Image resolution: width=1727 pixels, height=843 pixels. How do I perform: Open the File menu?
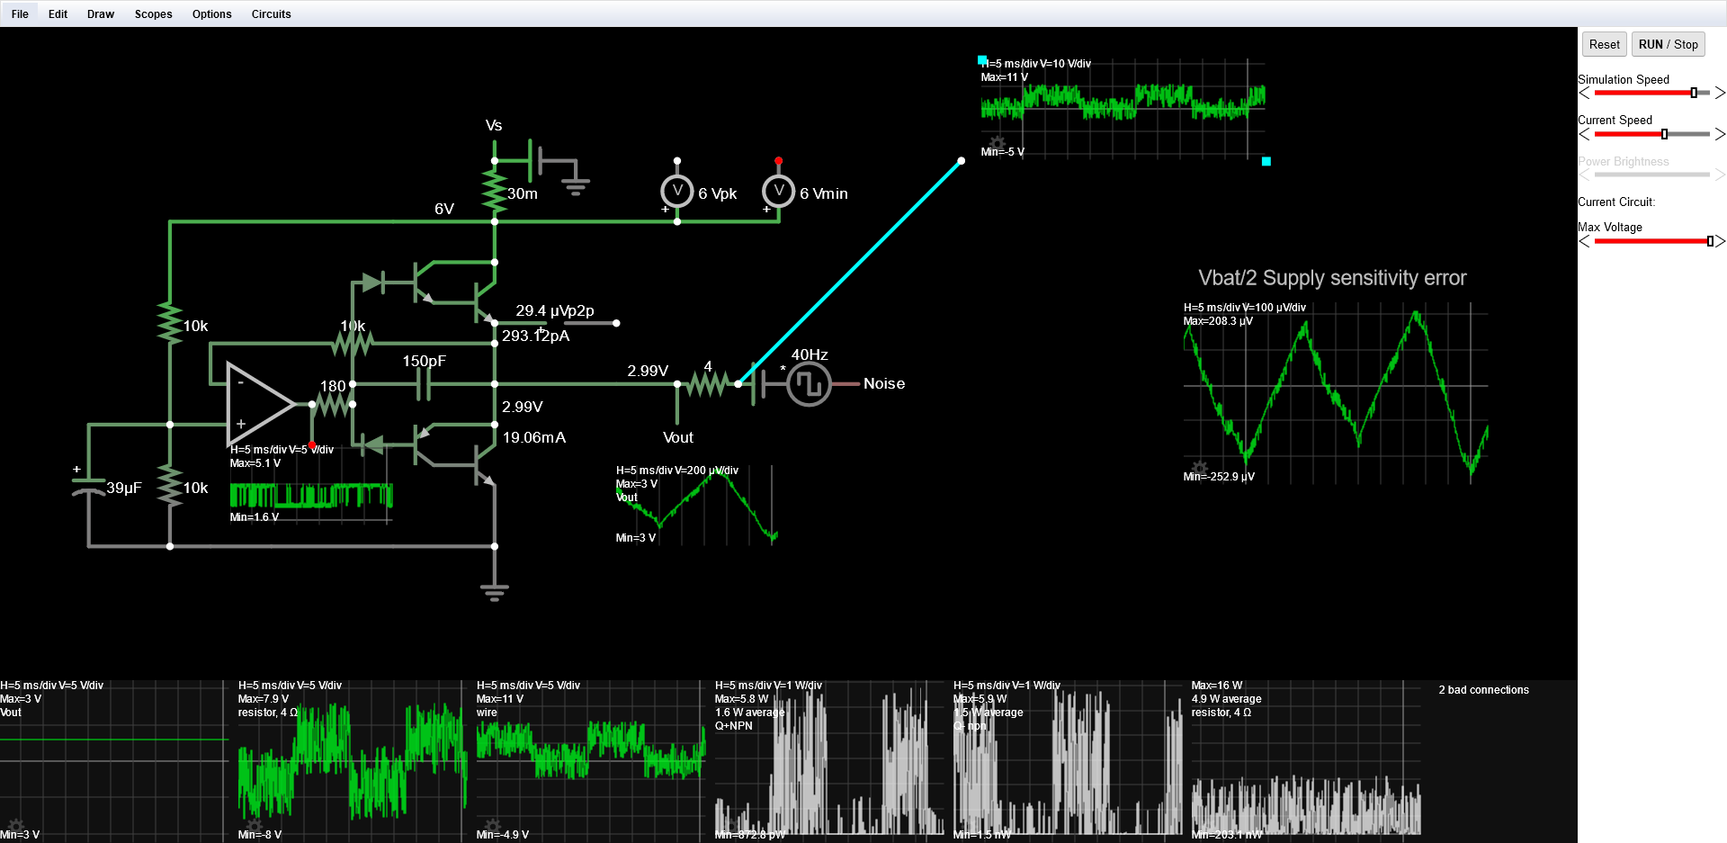click(x=20, y=13)
